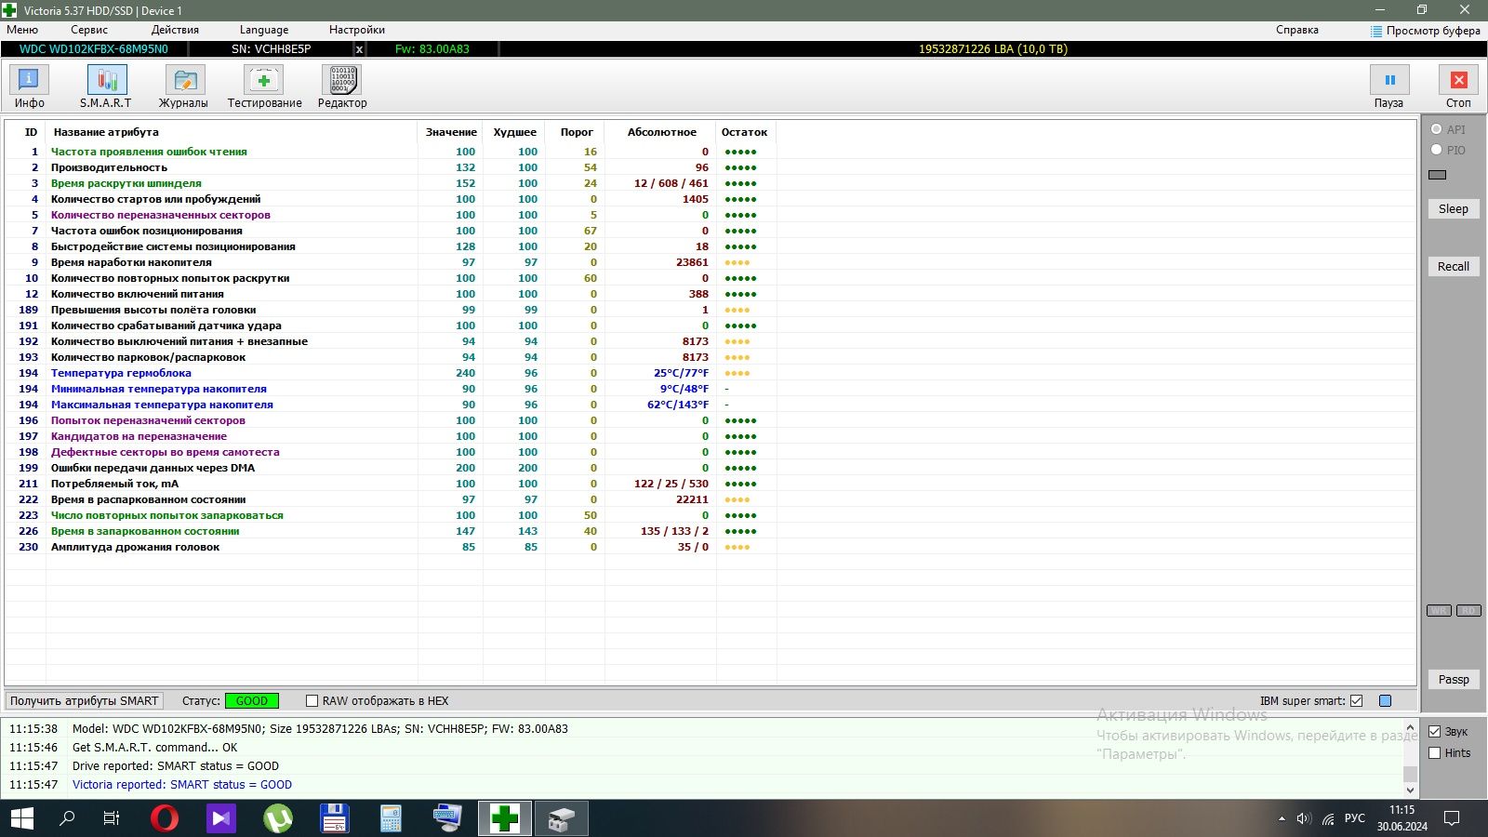The width and height of the screenshot is (1488, 837).
Task: Select the API radio button
Action: tap(1437, 129)
